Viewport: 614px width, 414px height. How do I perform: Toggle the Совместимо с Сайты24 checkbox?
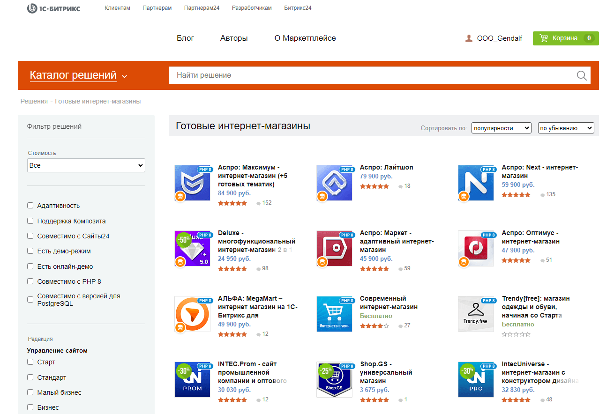coord(30,236)
